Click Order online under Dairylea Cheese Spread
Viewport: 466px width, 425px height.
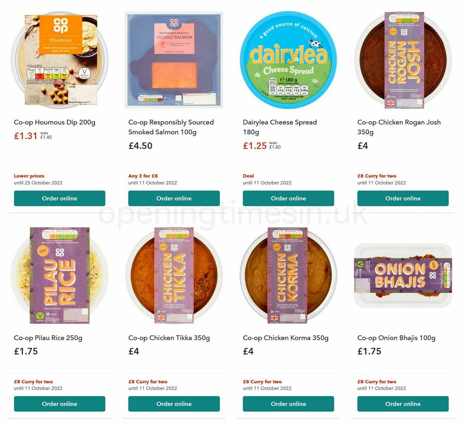(x=288, y=198)
